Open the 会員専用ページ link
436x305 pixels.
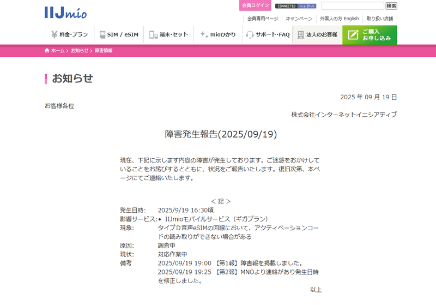263,19
